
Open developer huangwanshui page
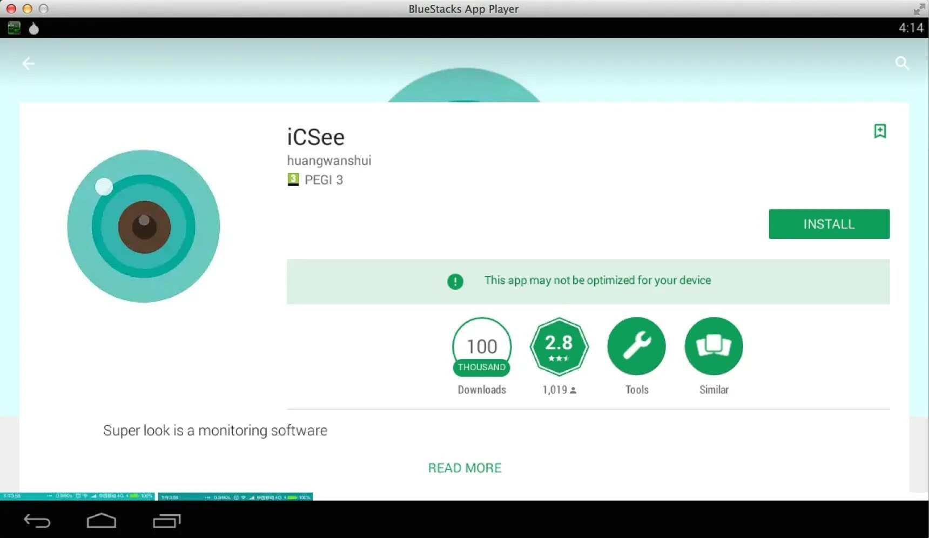(x=329, y=161)
